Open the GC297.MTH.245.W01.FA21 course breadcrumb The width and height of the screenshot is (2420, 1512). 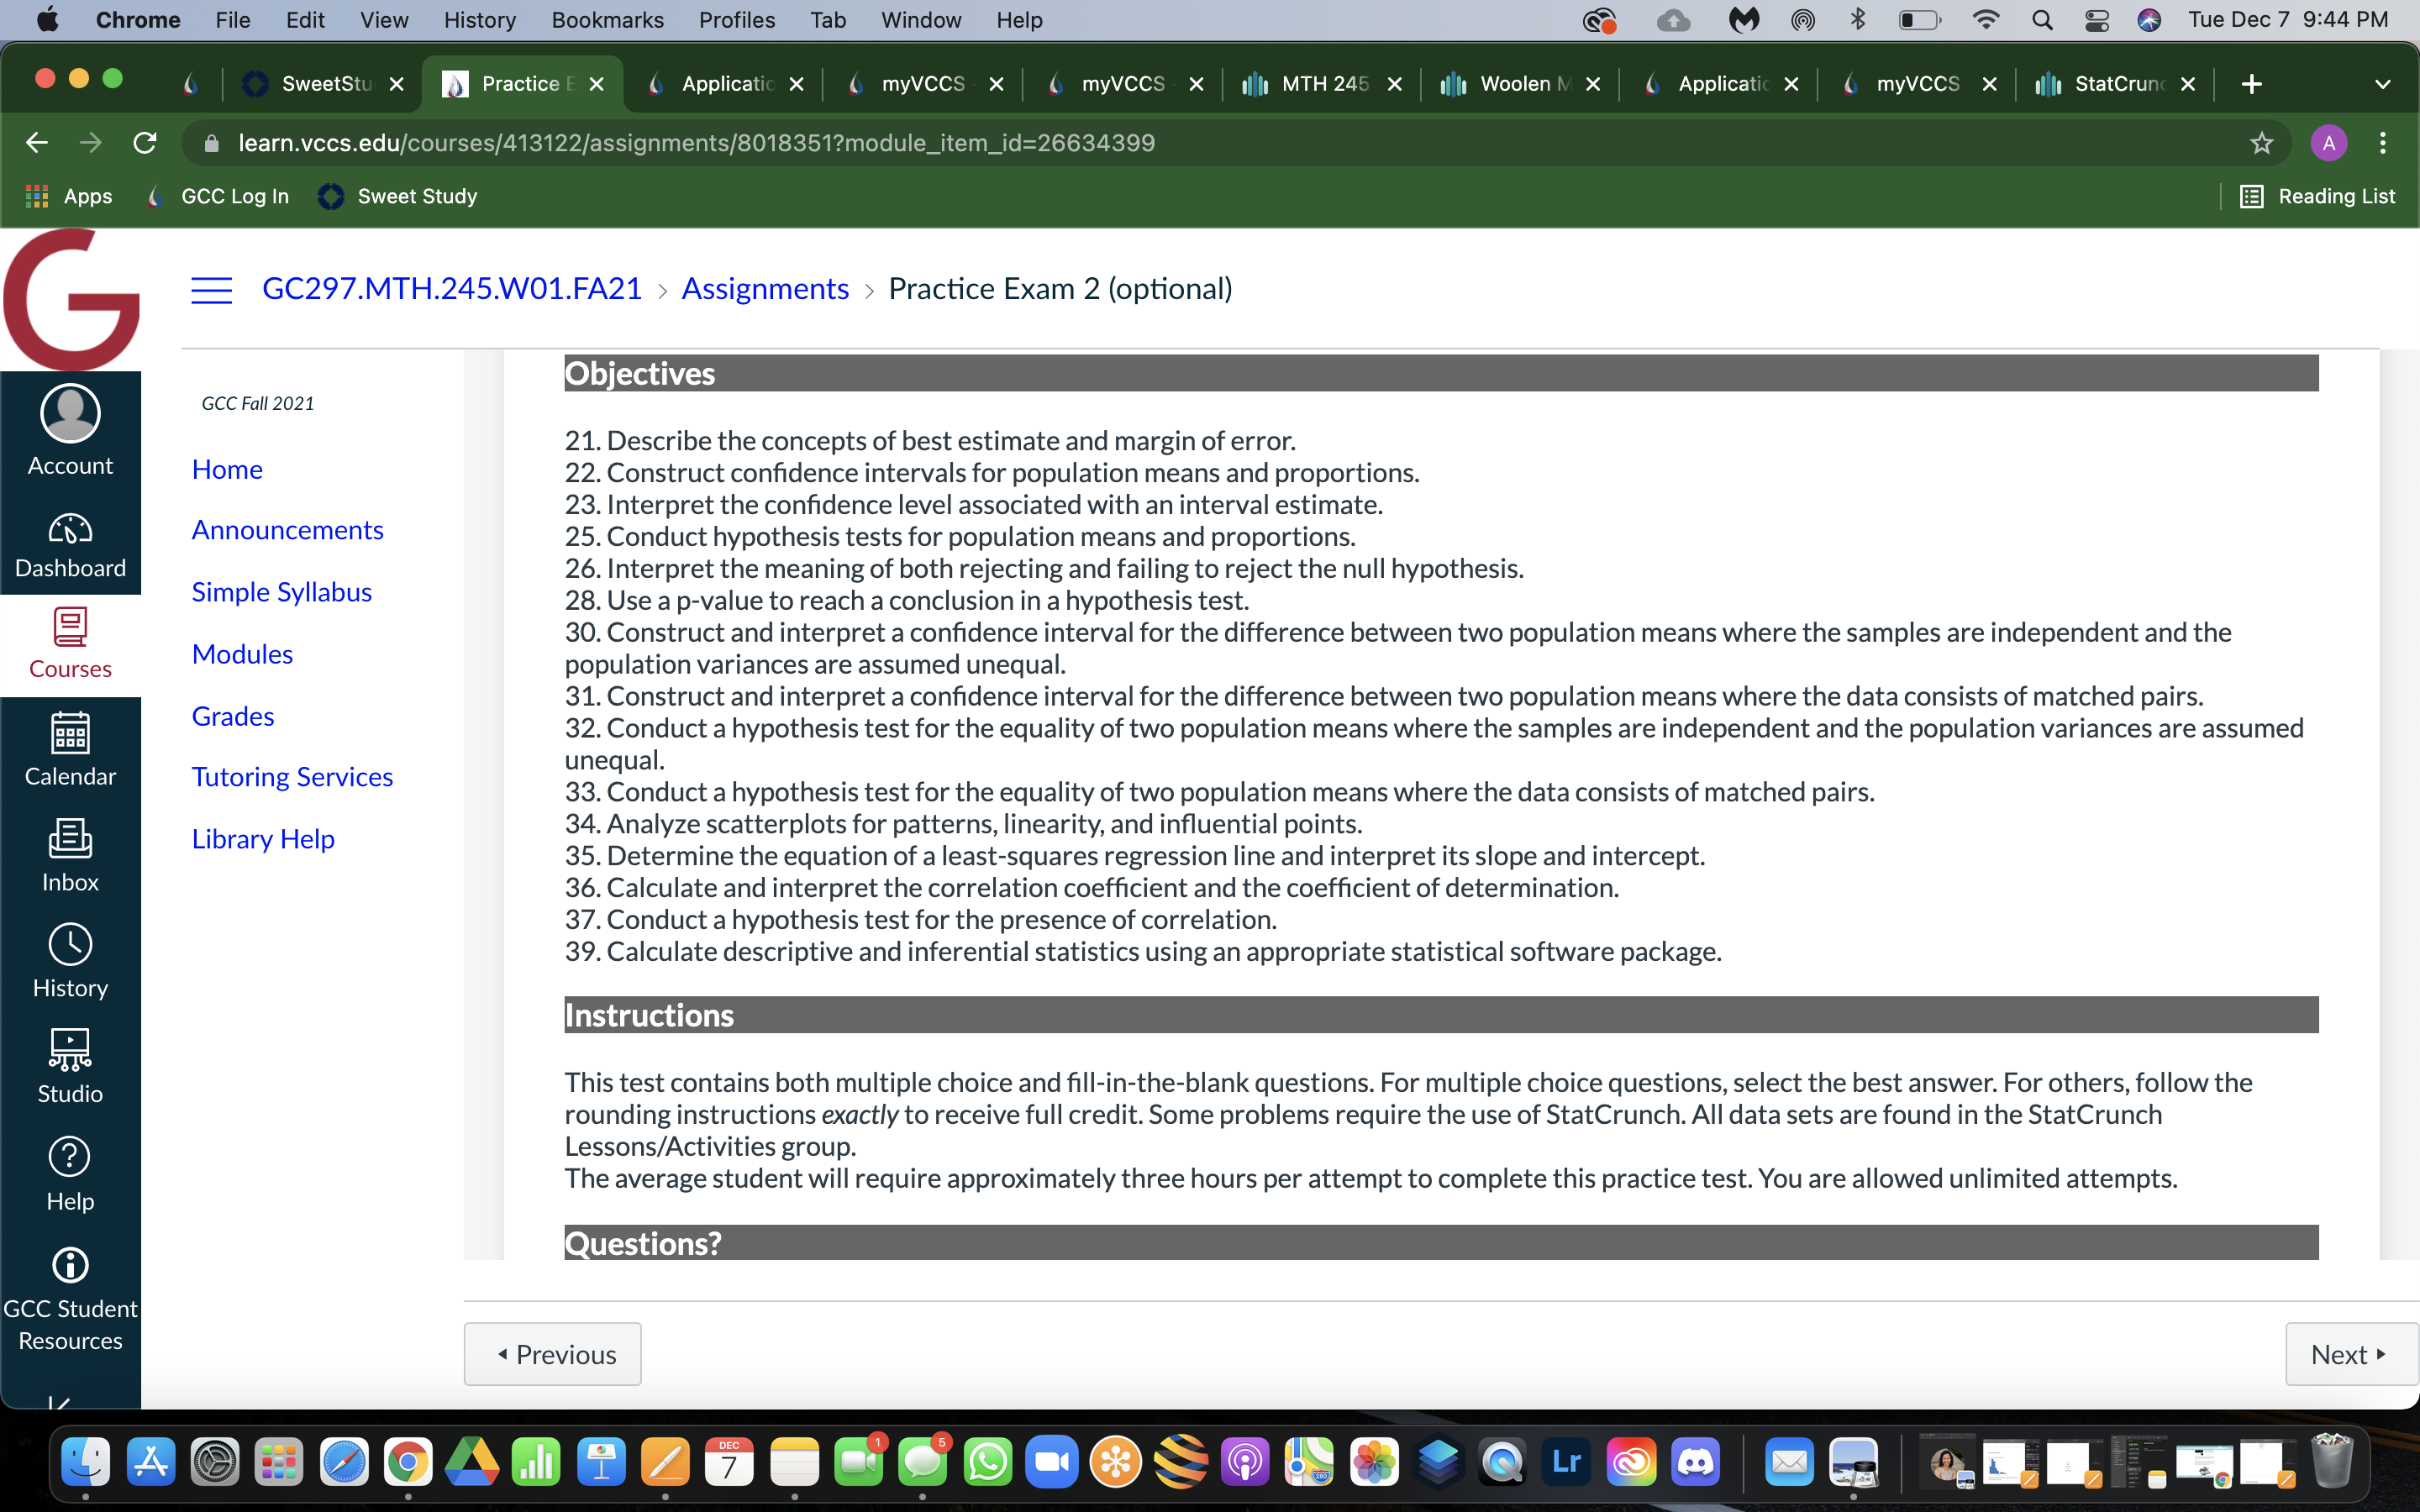pyautogui.click(x=452, y=289)
